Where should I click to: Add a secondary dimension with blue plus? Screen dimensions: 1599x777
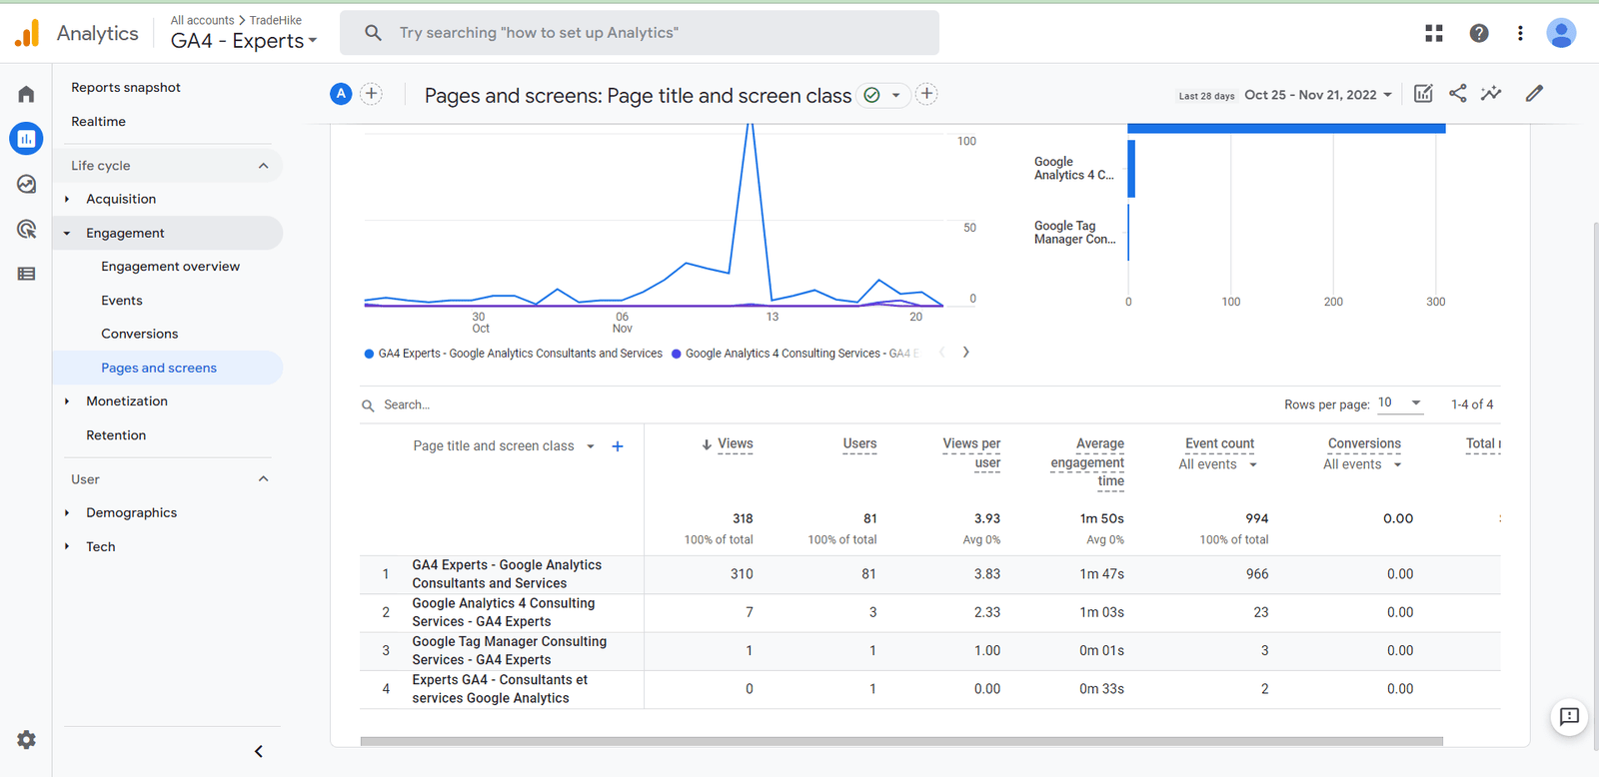pyautogui.click(x=618, y=446)
